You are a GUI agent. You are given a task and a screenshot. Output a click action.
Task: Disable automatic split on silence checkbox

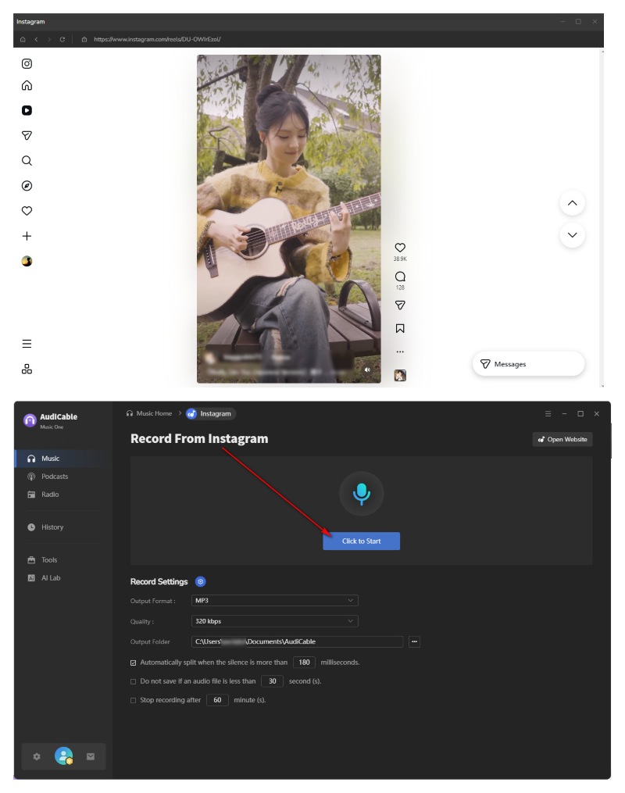(x=134, y=663)
